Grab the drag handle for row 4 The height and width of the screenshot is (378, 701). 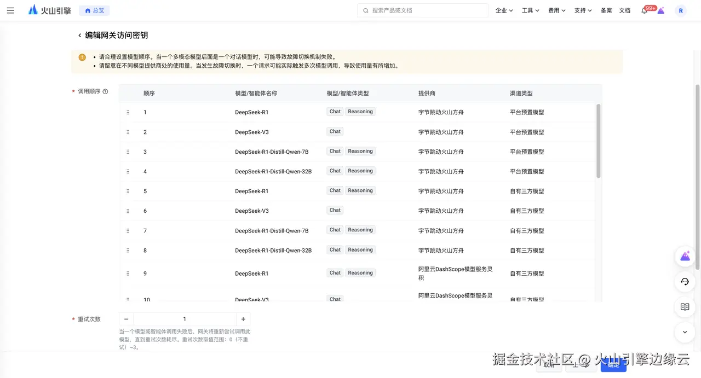click(128, 171)
